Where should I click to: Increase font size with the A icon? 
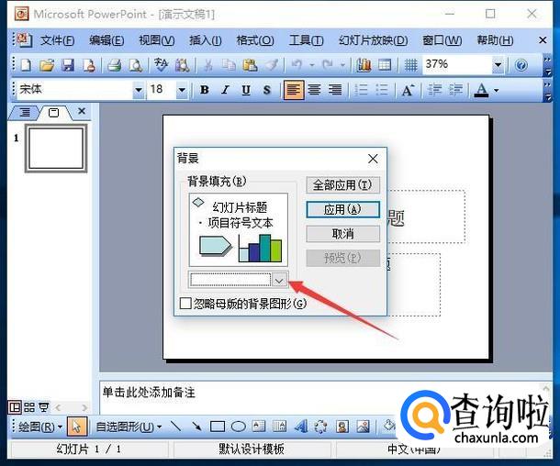(408, 90)
